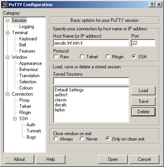164x167 pixels.
Task: Click the Help button
Action: 50,159
